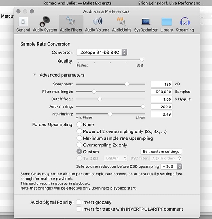212x219 pixels.
Task: Select Maximum sample rate upsampling option
Action: pos(79,138)
